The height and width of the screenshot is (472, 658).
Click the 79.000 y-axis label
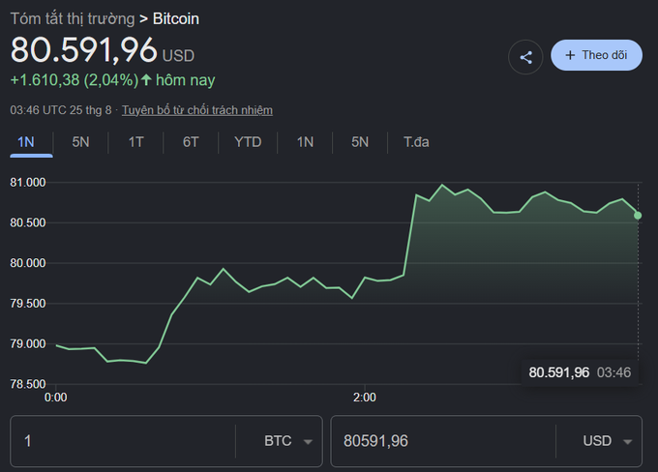point(28,343)
